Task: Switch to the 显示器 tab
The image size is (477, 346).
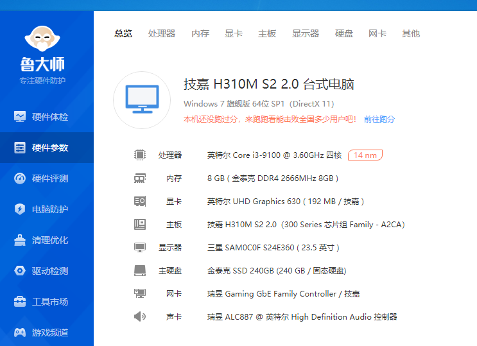Action: point(306,33)
